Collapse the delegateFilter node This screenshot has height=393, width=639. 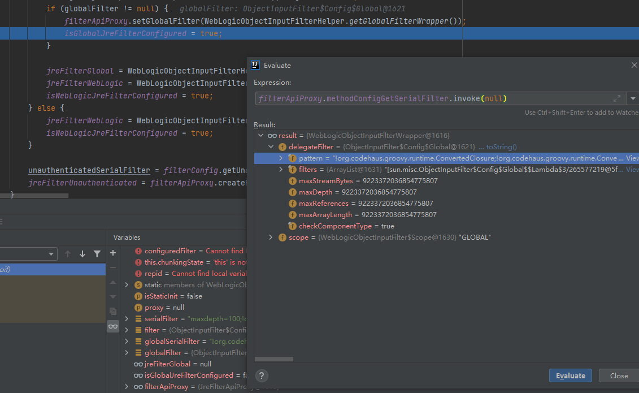tap(271, 147)
